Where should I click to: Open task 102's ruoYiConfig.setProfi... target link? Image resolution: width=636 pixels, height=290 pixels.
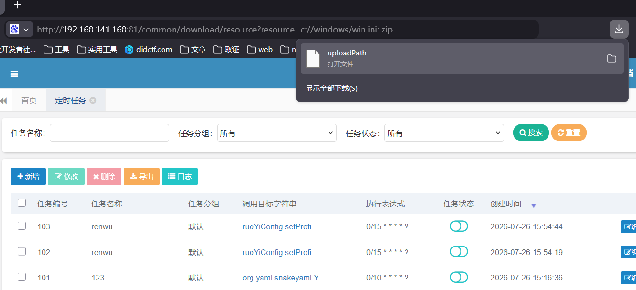[x=280, y=252]
